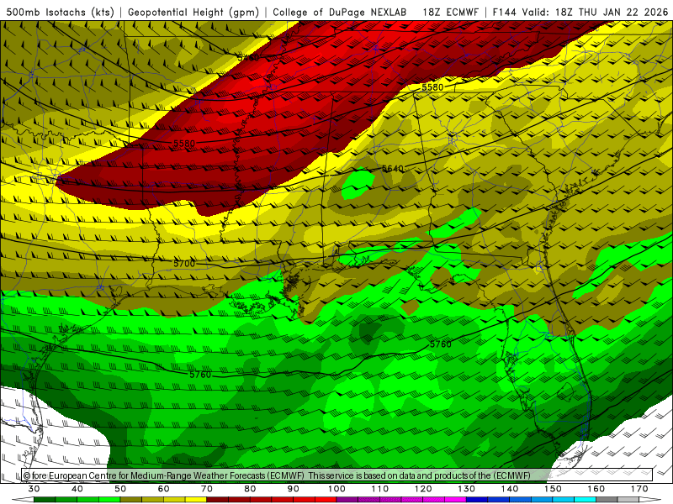Click the olive legend swatch starting at 50
This screenshot has height=504, width=673.
tap(131, 500)
